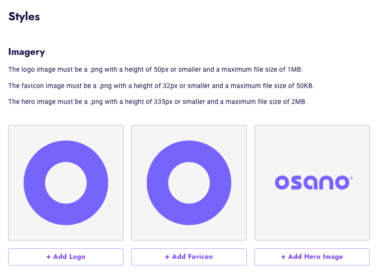Screen dimensions: 378x280
Task: Click the Add Hero Image button
Action: tap(312, 257)
